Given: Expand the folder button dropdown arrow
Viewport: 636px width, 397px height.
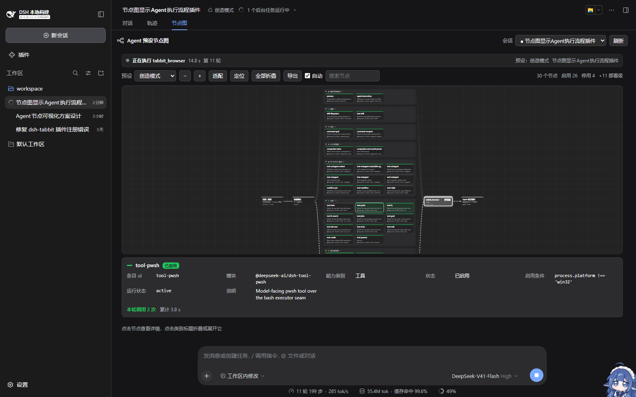Looking at the screenshot, I should [599, 10].
